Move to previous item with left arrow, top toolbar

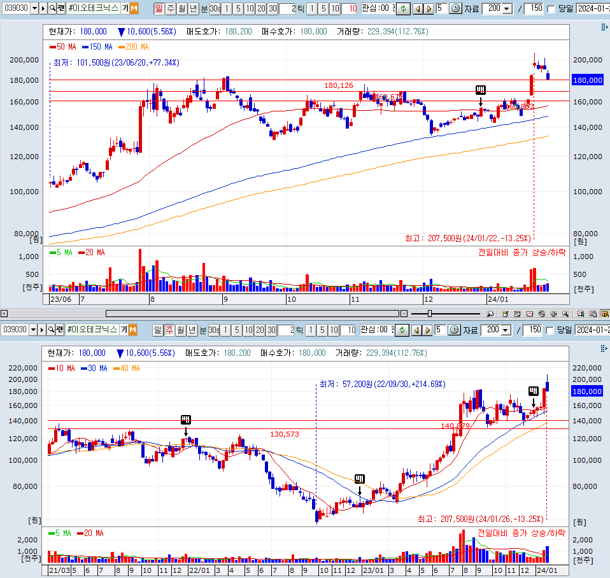418,8
